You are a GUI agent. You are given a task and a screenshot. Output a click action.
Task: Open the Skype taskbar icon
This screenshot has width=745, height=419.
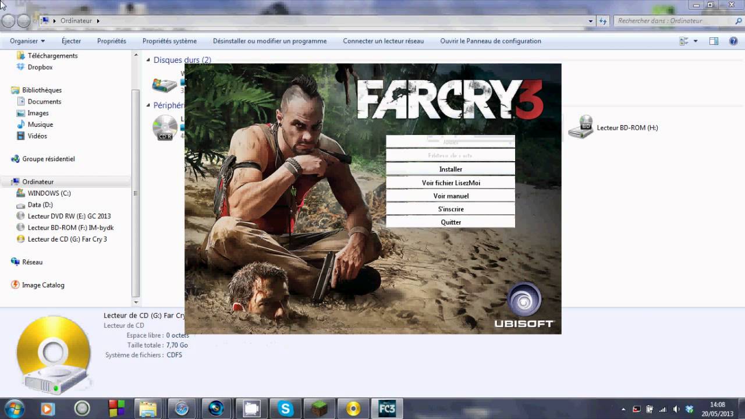coord(285,409)
